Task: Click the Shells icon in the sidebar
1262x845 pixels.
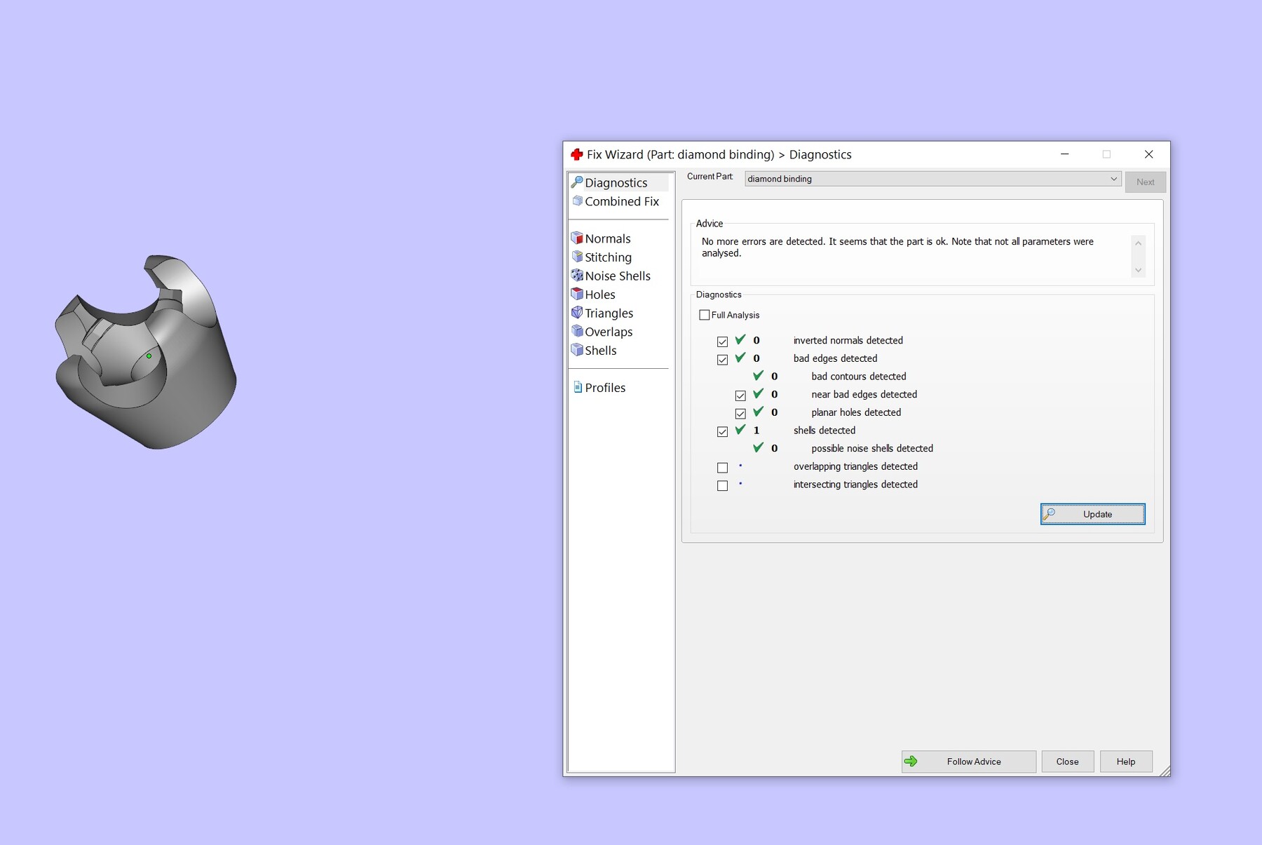Action: pyautogui.click(x=577, y=350)
